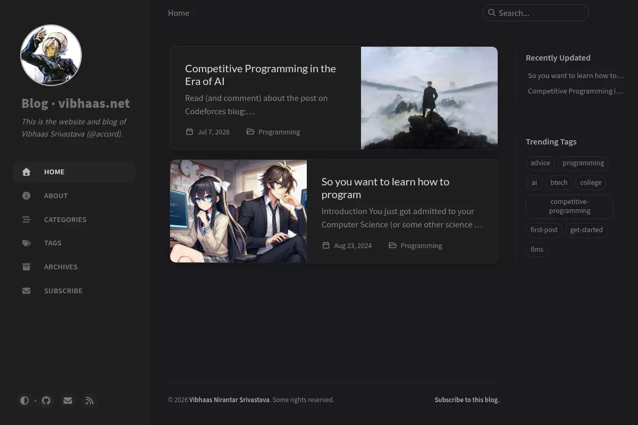Screen dimensions: 638x425
Task: Focus the Search input field
Action: tap(536, 13)
